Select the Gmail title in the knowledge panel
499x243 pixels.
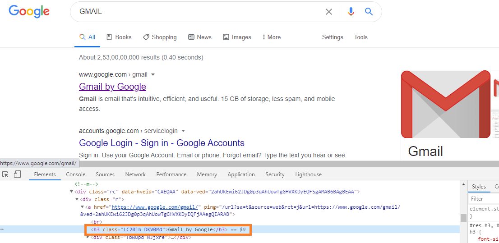[x=425, y=151]
